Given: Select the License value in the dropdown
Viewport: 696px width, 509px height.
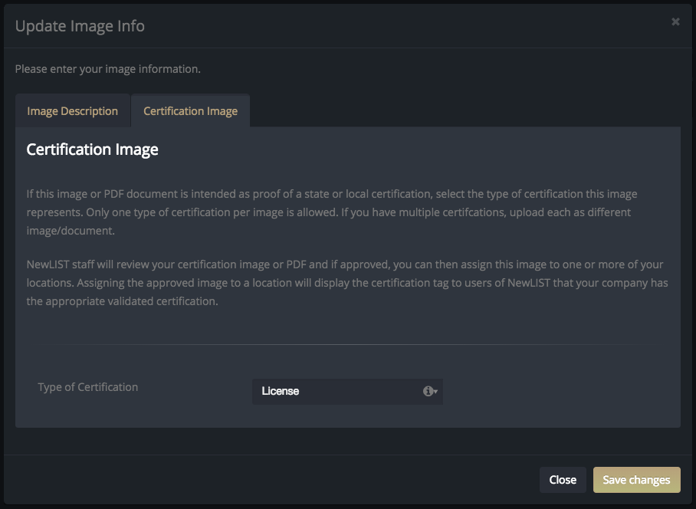Looking at the screenshot, I should 280,391.
